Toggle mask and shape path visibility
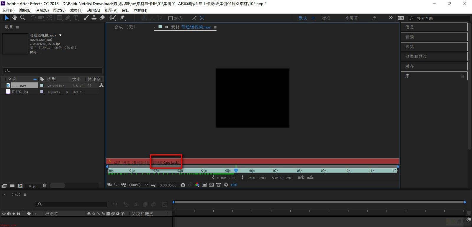 click(124, 185)
